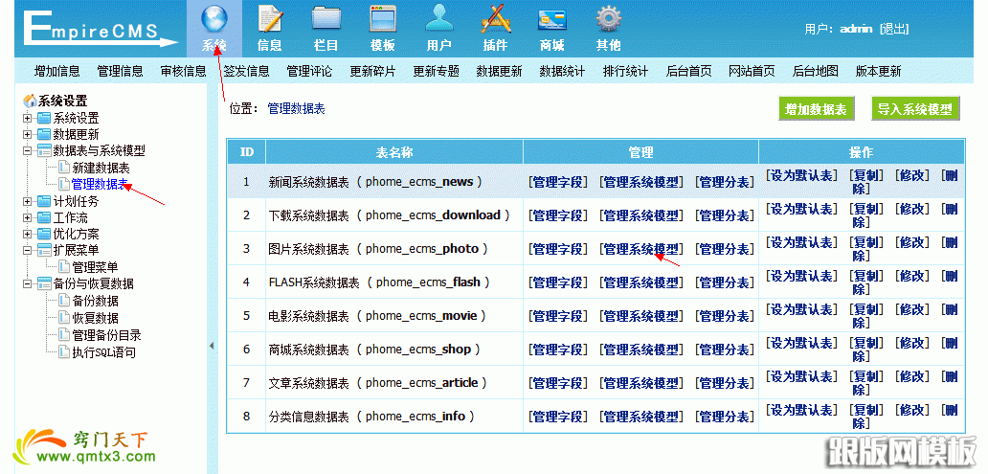Open the 信息 notepad icon
The width and height of the screenshot is (988, 474).
(x=270, y=20)
